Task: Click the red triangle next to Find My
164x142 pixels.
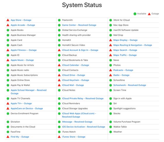Action: click(8, 137)
